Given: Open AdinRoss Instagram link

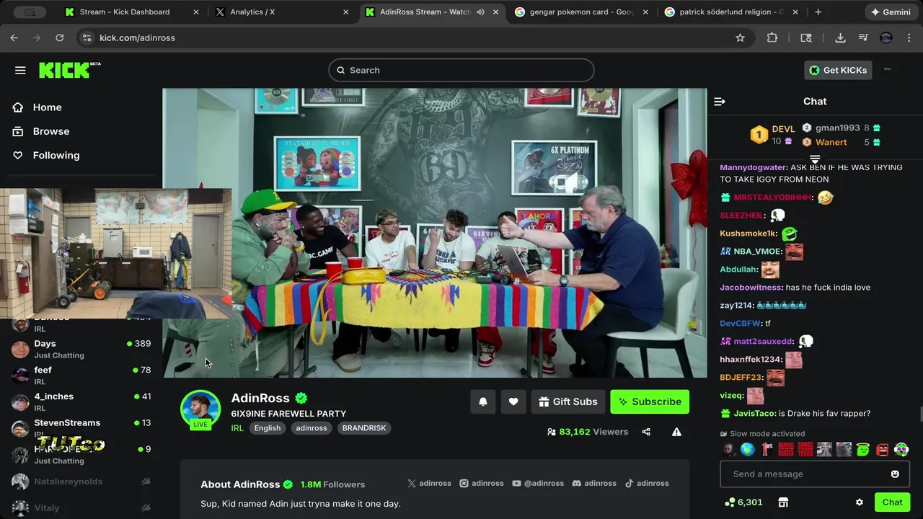Looking at the screenshot, I should 482,483.
